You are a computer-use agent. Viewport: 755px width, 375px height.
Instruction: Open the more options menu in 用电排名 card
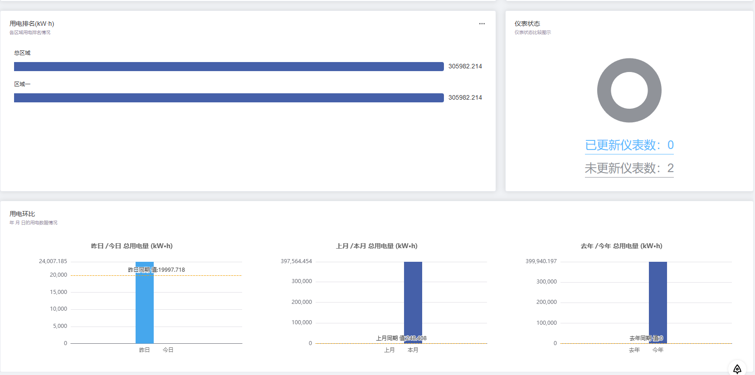tap(482, 24)
